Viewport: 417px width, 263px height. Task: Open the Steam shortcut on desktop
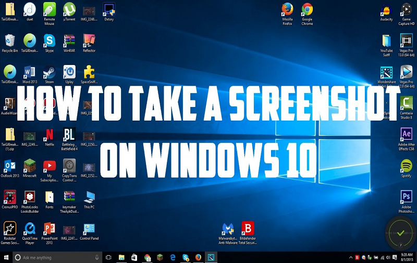(50, 72)
